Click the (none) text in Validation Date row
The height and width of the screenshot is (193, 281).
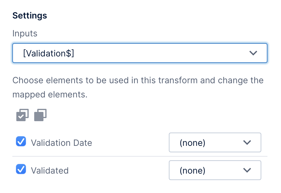pos(193,143)
